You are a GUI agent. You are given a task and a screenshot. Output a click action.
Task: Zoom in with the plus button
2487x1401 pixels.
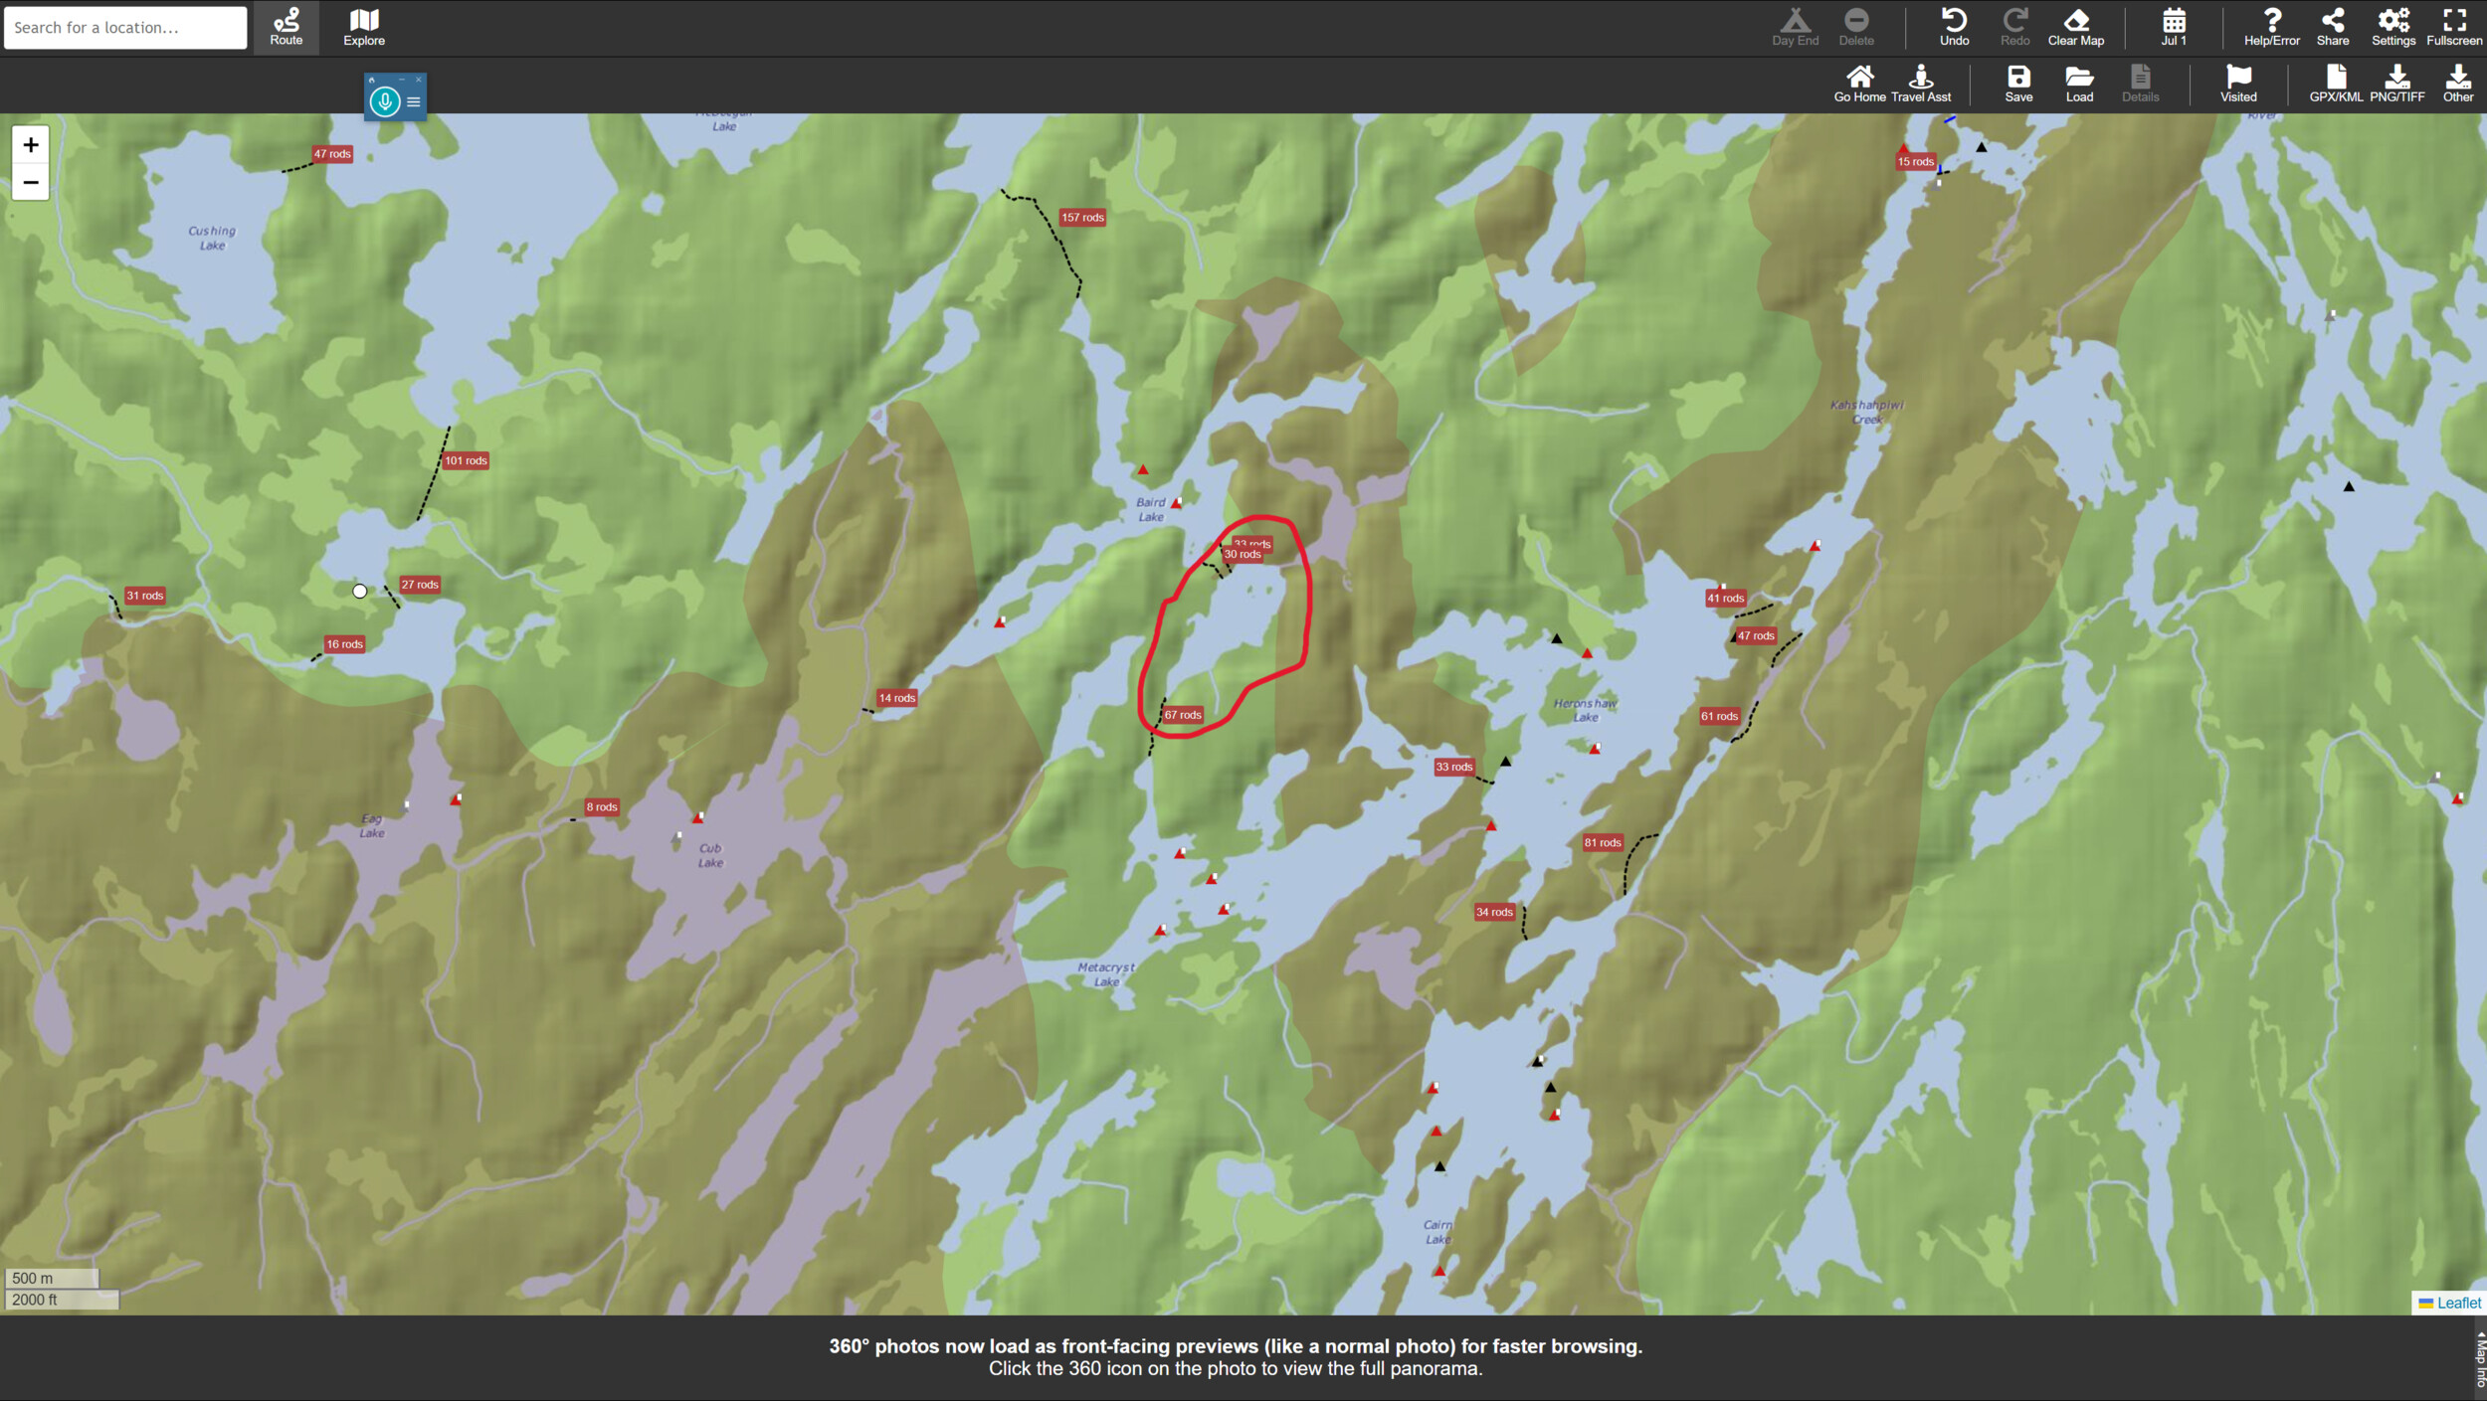31,145
